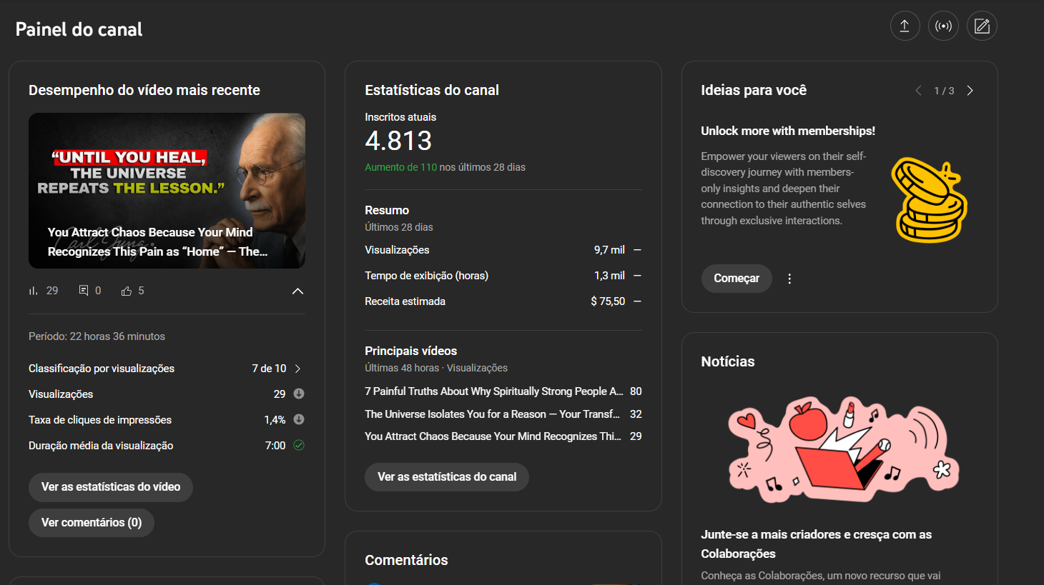Click the comments count icon
Screen dimensions: 1044x585
[84, 291]
